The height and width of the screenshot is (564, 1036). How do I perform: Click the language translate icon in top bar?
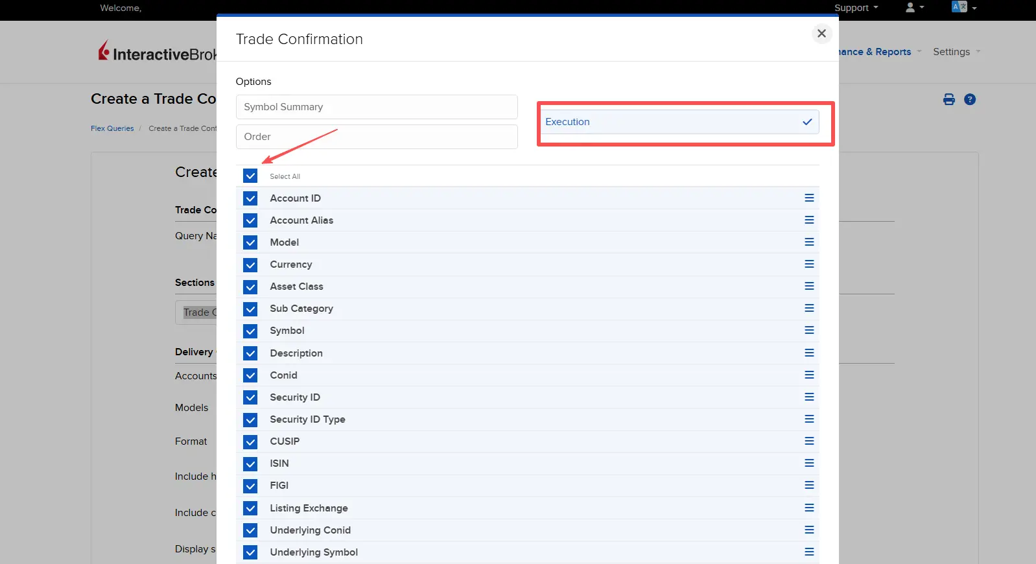pyautogui.click(x=959, y=7)
